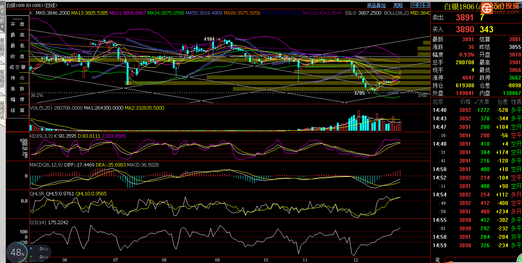Click 开盘 in the legend box
The width and height of the screenshot is (522, 263).
coord(17,24)
